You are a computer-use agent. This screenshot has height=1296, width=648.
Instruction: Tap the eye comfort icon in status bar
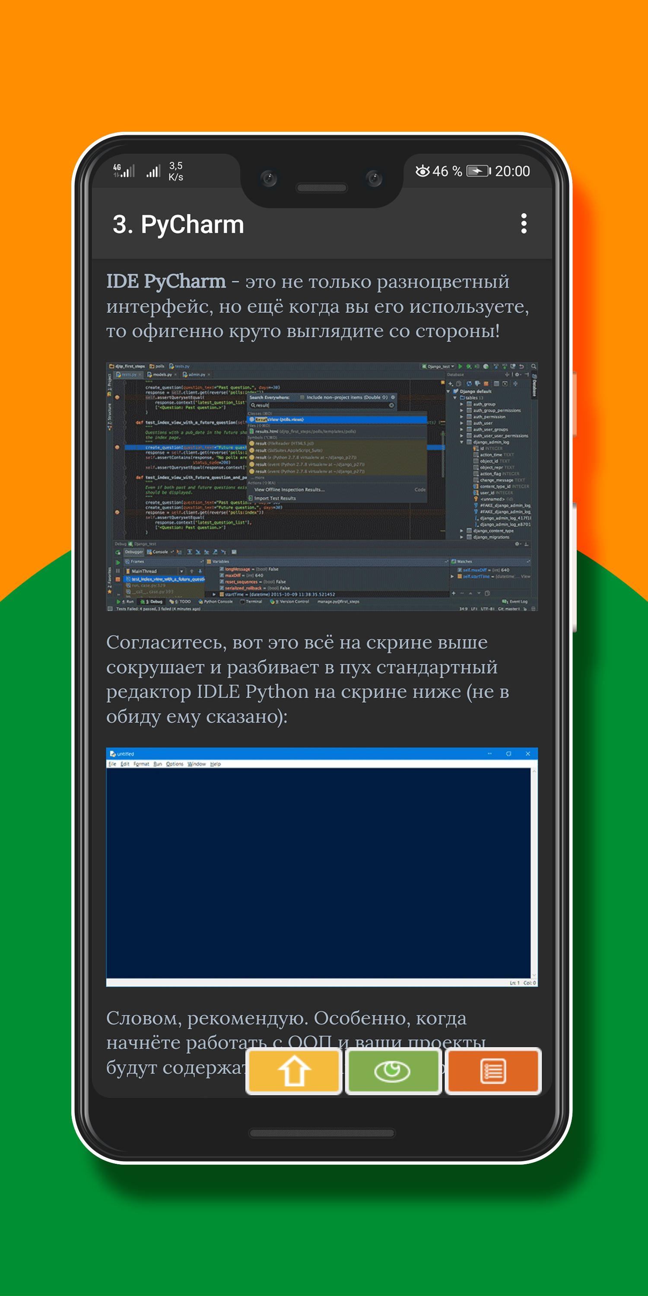click(422, 171)
